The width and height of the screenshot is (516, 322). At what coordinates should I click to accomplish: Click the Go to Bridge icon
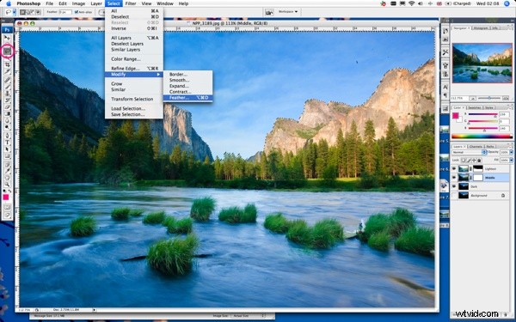pos(269,12)
